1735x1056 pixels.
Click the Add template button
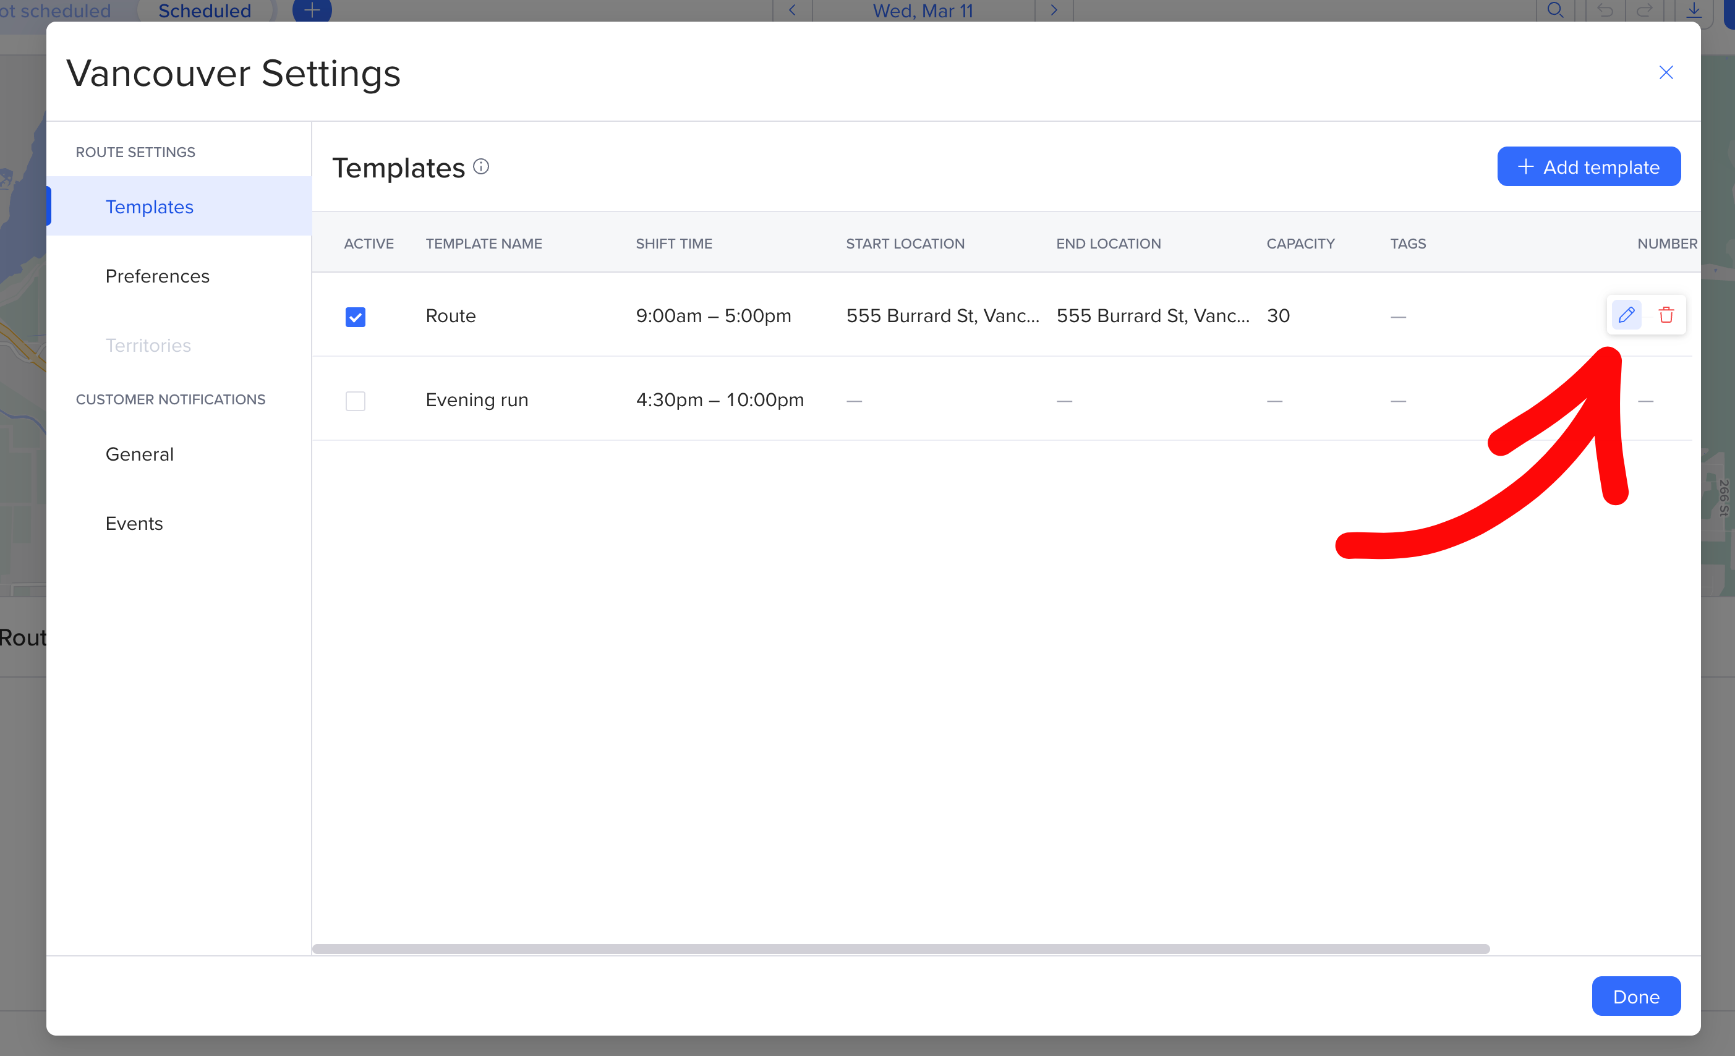1588,167
